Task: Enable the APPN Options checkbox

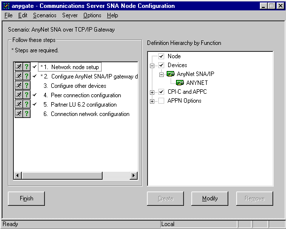Action: click(x=161, y=101)
